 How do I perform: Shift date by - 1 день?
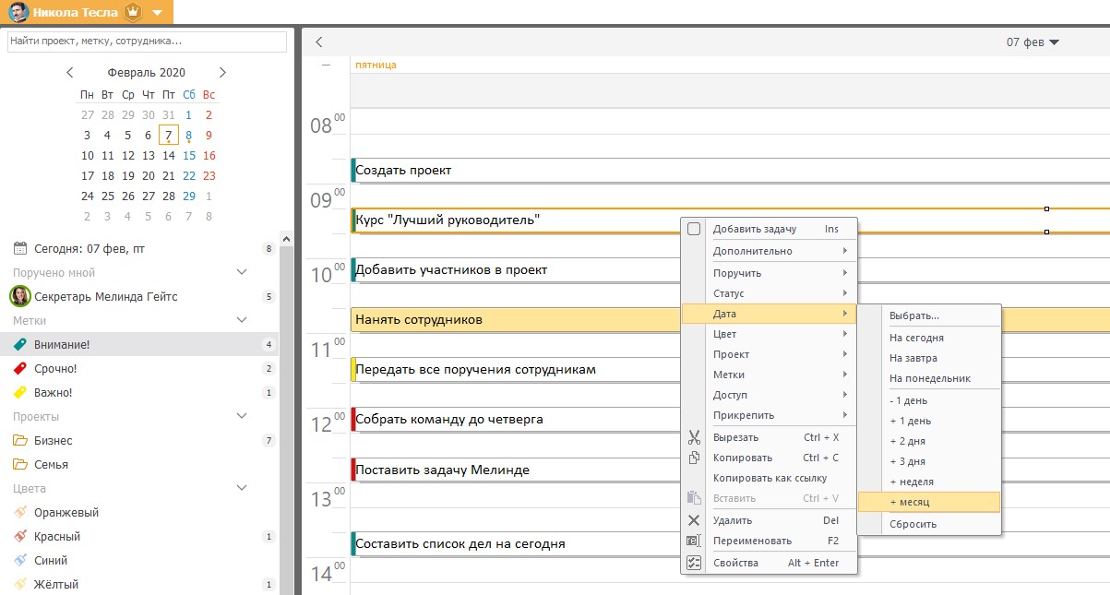[929, 400]
